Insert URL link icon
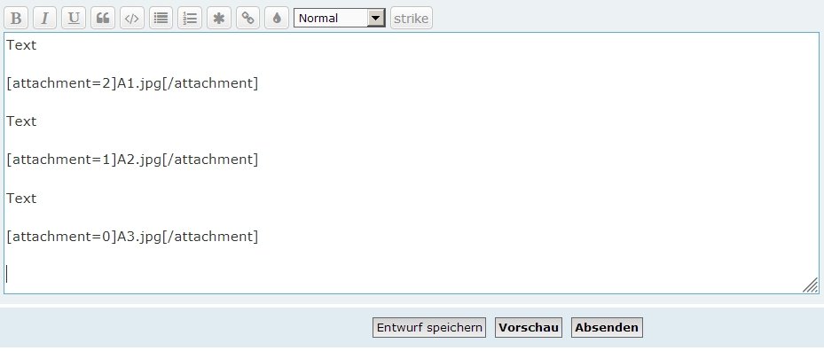This screenshot has height=351, width=824. pyautogui.click(x=248, y=19)
